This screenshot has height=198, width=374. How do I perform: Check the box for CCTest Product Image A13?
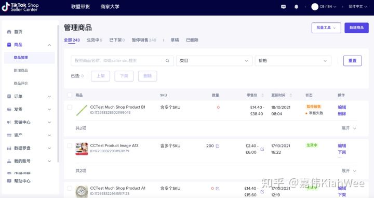pos(70,146)
